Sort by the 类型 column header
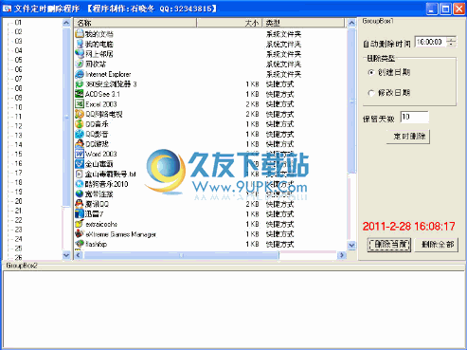 click(x=303, y=23)
